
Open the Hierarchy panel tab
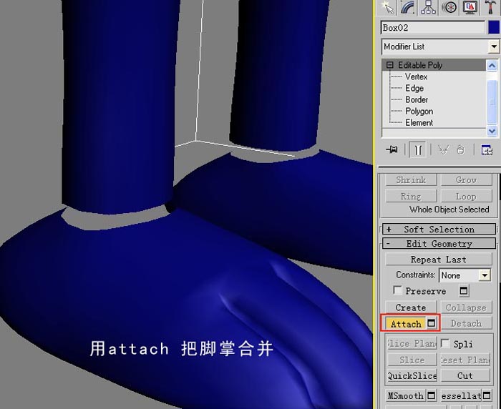(x=429, y=8)
